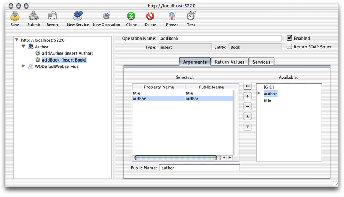Click the Author service icon in the tree
This screenshot has width=344, height=197.
pos(31,47)
